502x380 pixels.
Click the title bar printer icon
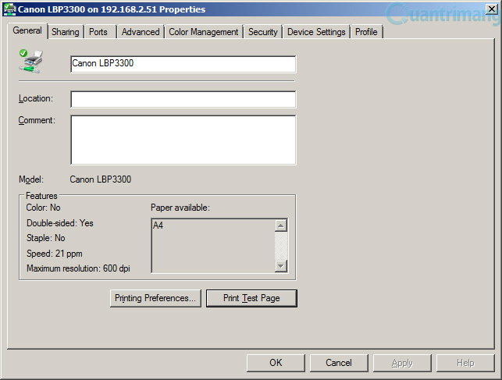click(9, 9)
